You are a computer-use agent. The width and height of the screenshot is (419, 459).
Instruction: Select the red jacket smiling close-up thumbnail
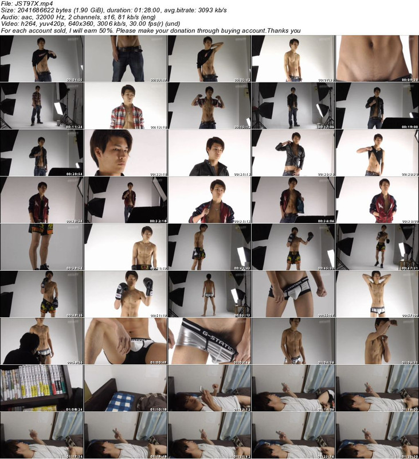click(x=209, y=200)
